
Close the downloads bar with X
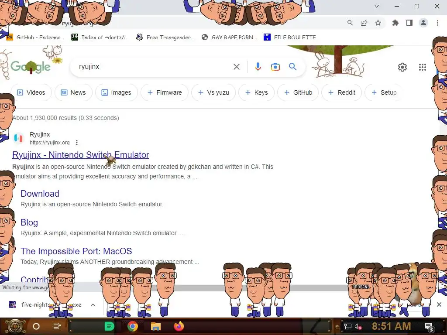coord(439,304)
